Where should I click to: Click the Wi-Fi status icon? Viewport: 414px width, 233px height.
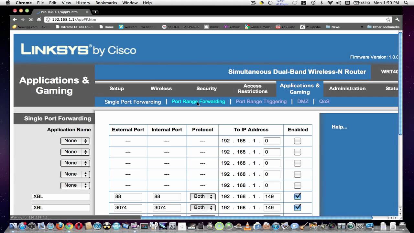pyautogui.click(x=330, y=3)
